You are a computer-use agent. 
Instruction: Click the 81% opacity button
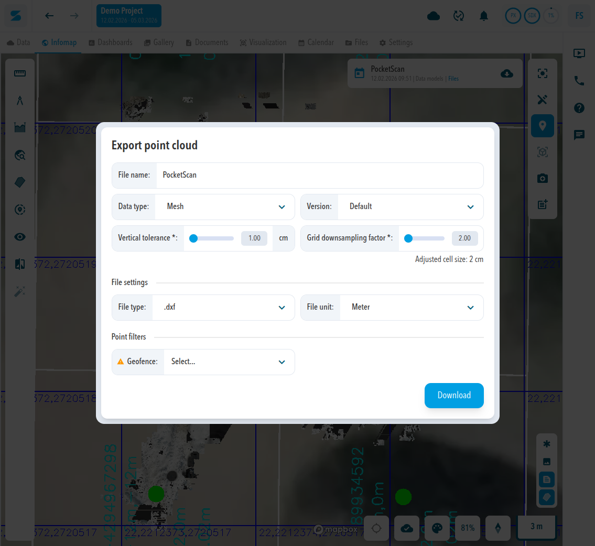click(x=468, y=528)
